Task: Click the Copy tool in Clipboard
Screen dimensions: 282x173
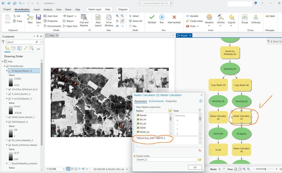Action: pos(18,21)
